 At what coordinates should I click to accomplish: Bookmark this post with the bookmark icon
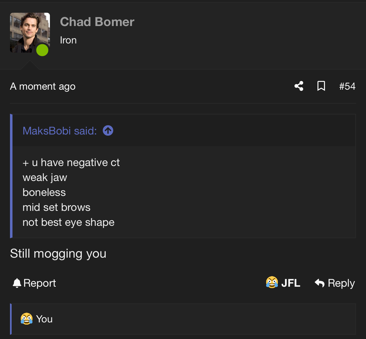[x=321, y=86]
